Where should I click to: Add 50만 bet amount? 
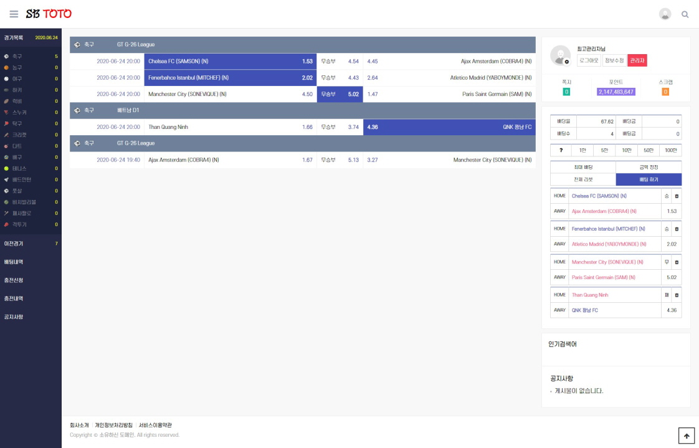tap(649, 151)
